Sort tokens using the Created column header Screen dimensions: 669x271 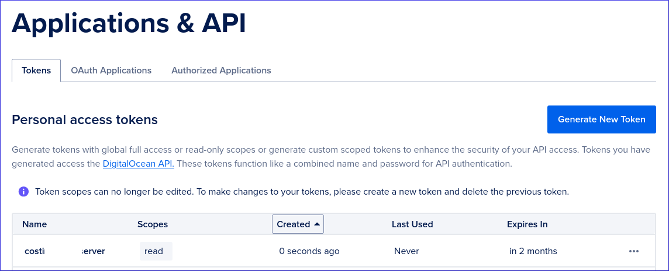(x=298, y=224)
